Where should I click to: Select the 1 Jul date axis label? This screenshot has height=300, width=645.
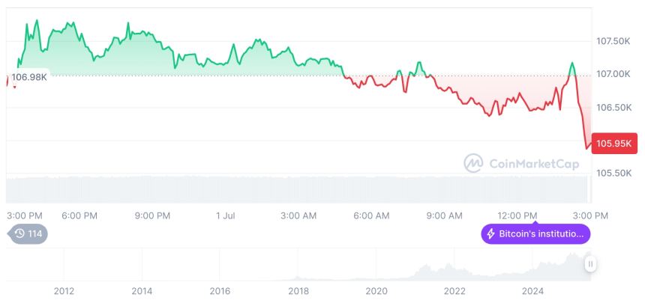point(226,215)
